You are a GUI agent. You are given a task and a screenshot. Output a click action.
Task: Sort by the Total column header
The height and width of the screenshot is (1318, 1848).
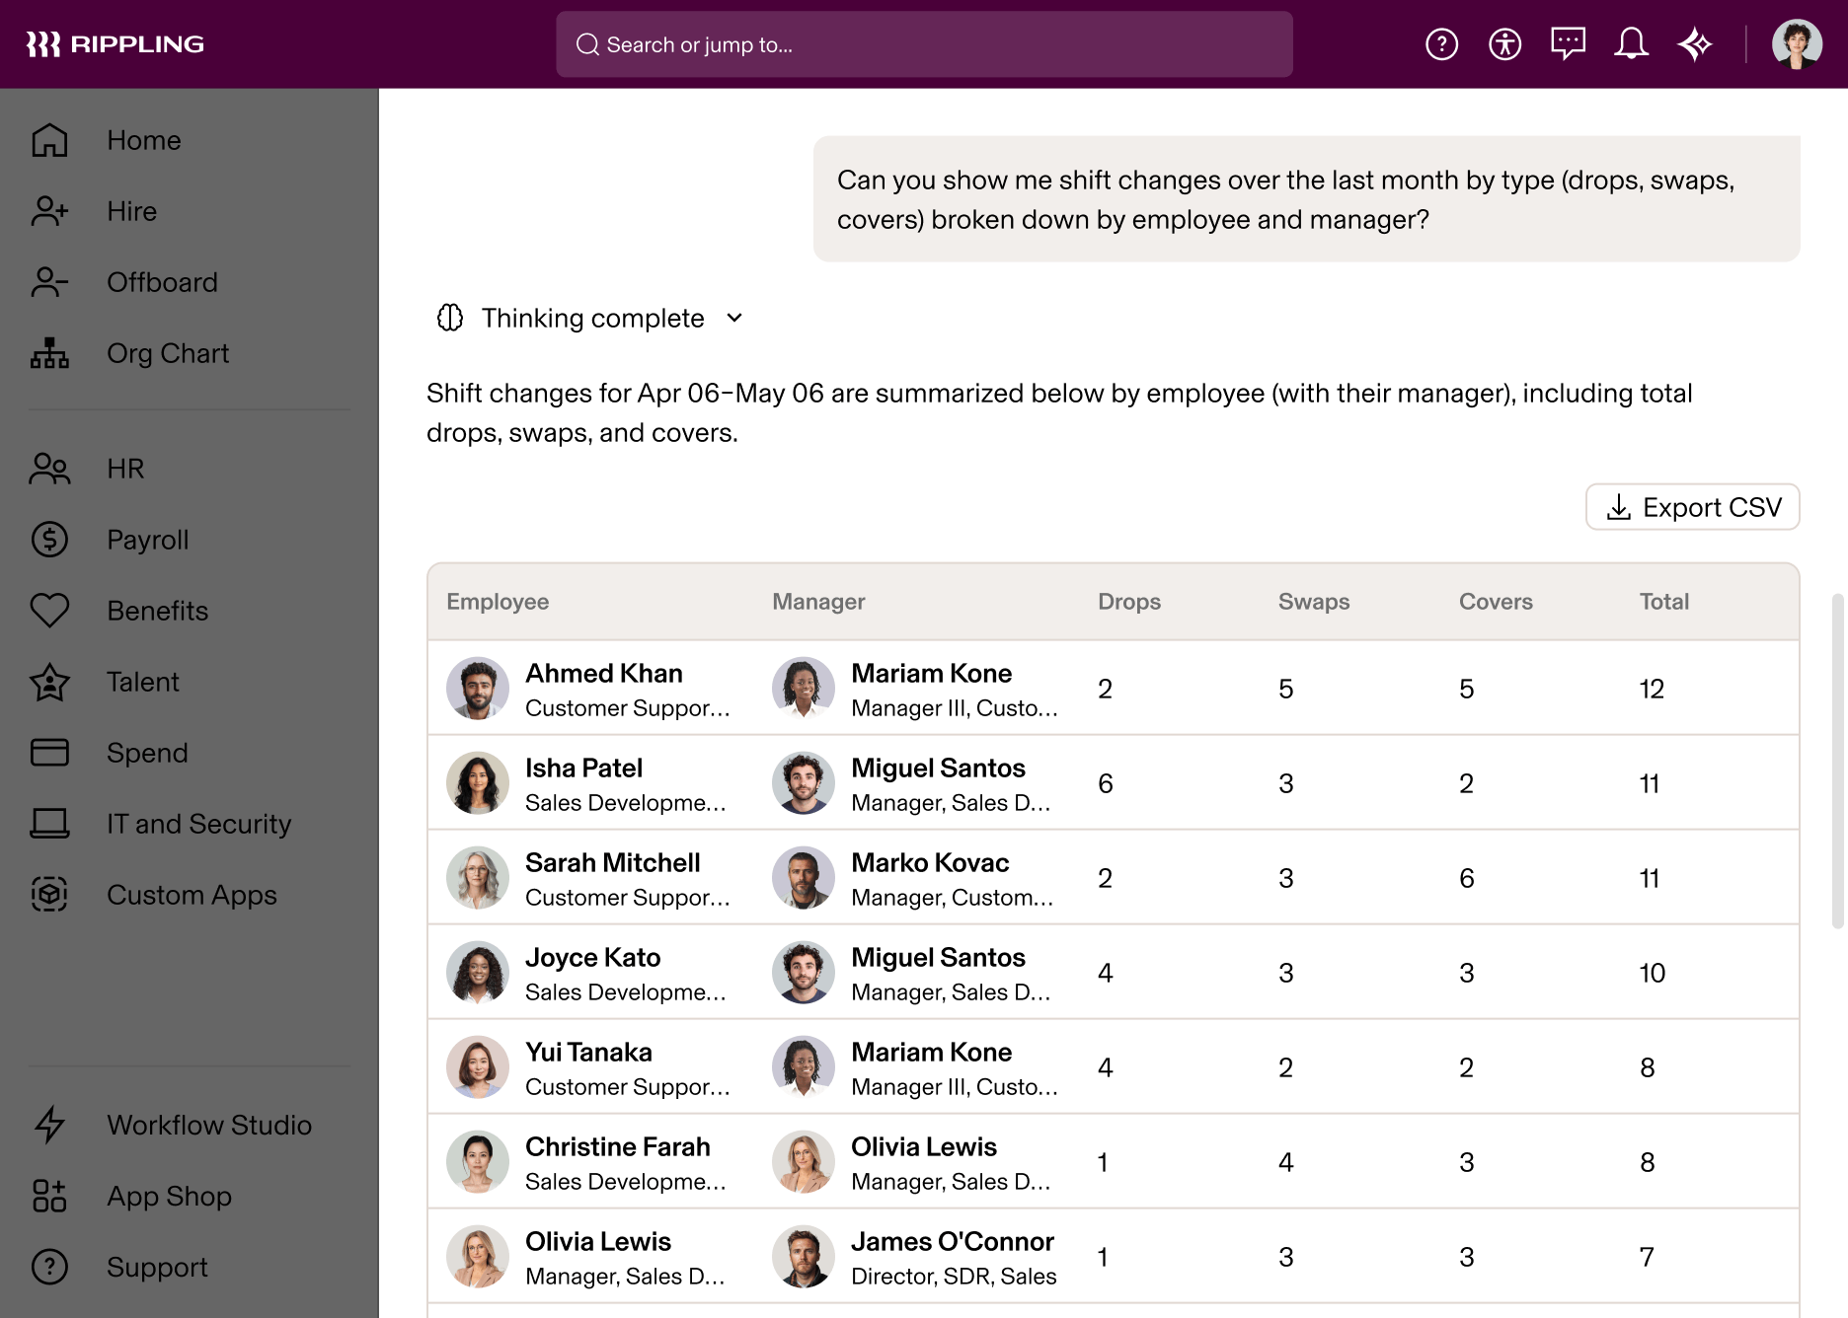point(1664,602)
